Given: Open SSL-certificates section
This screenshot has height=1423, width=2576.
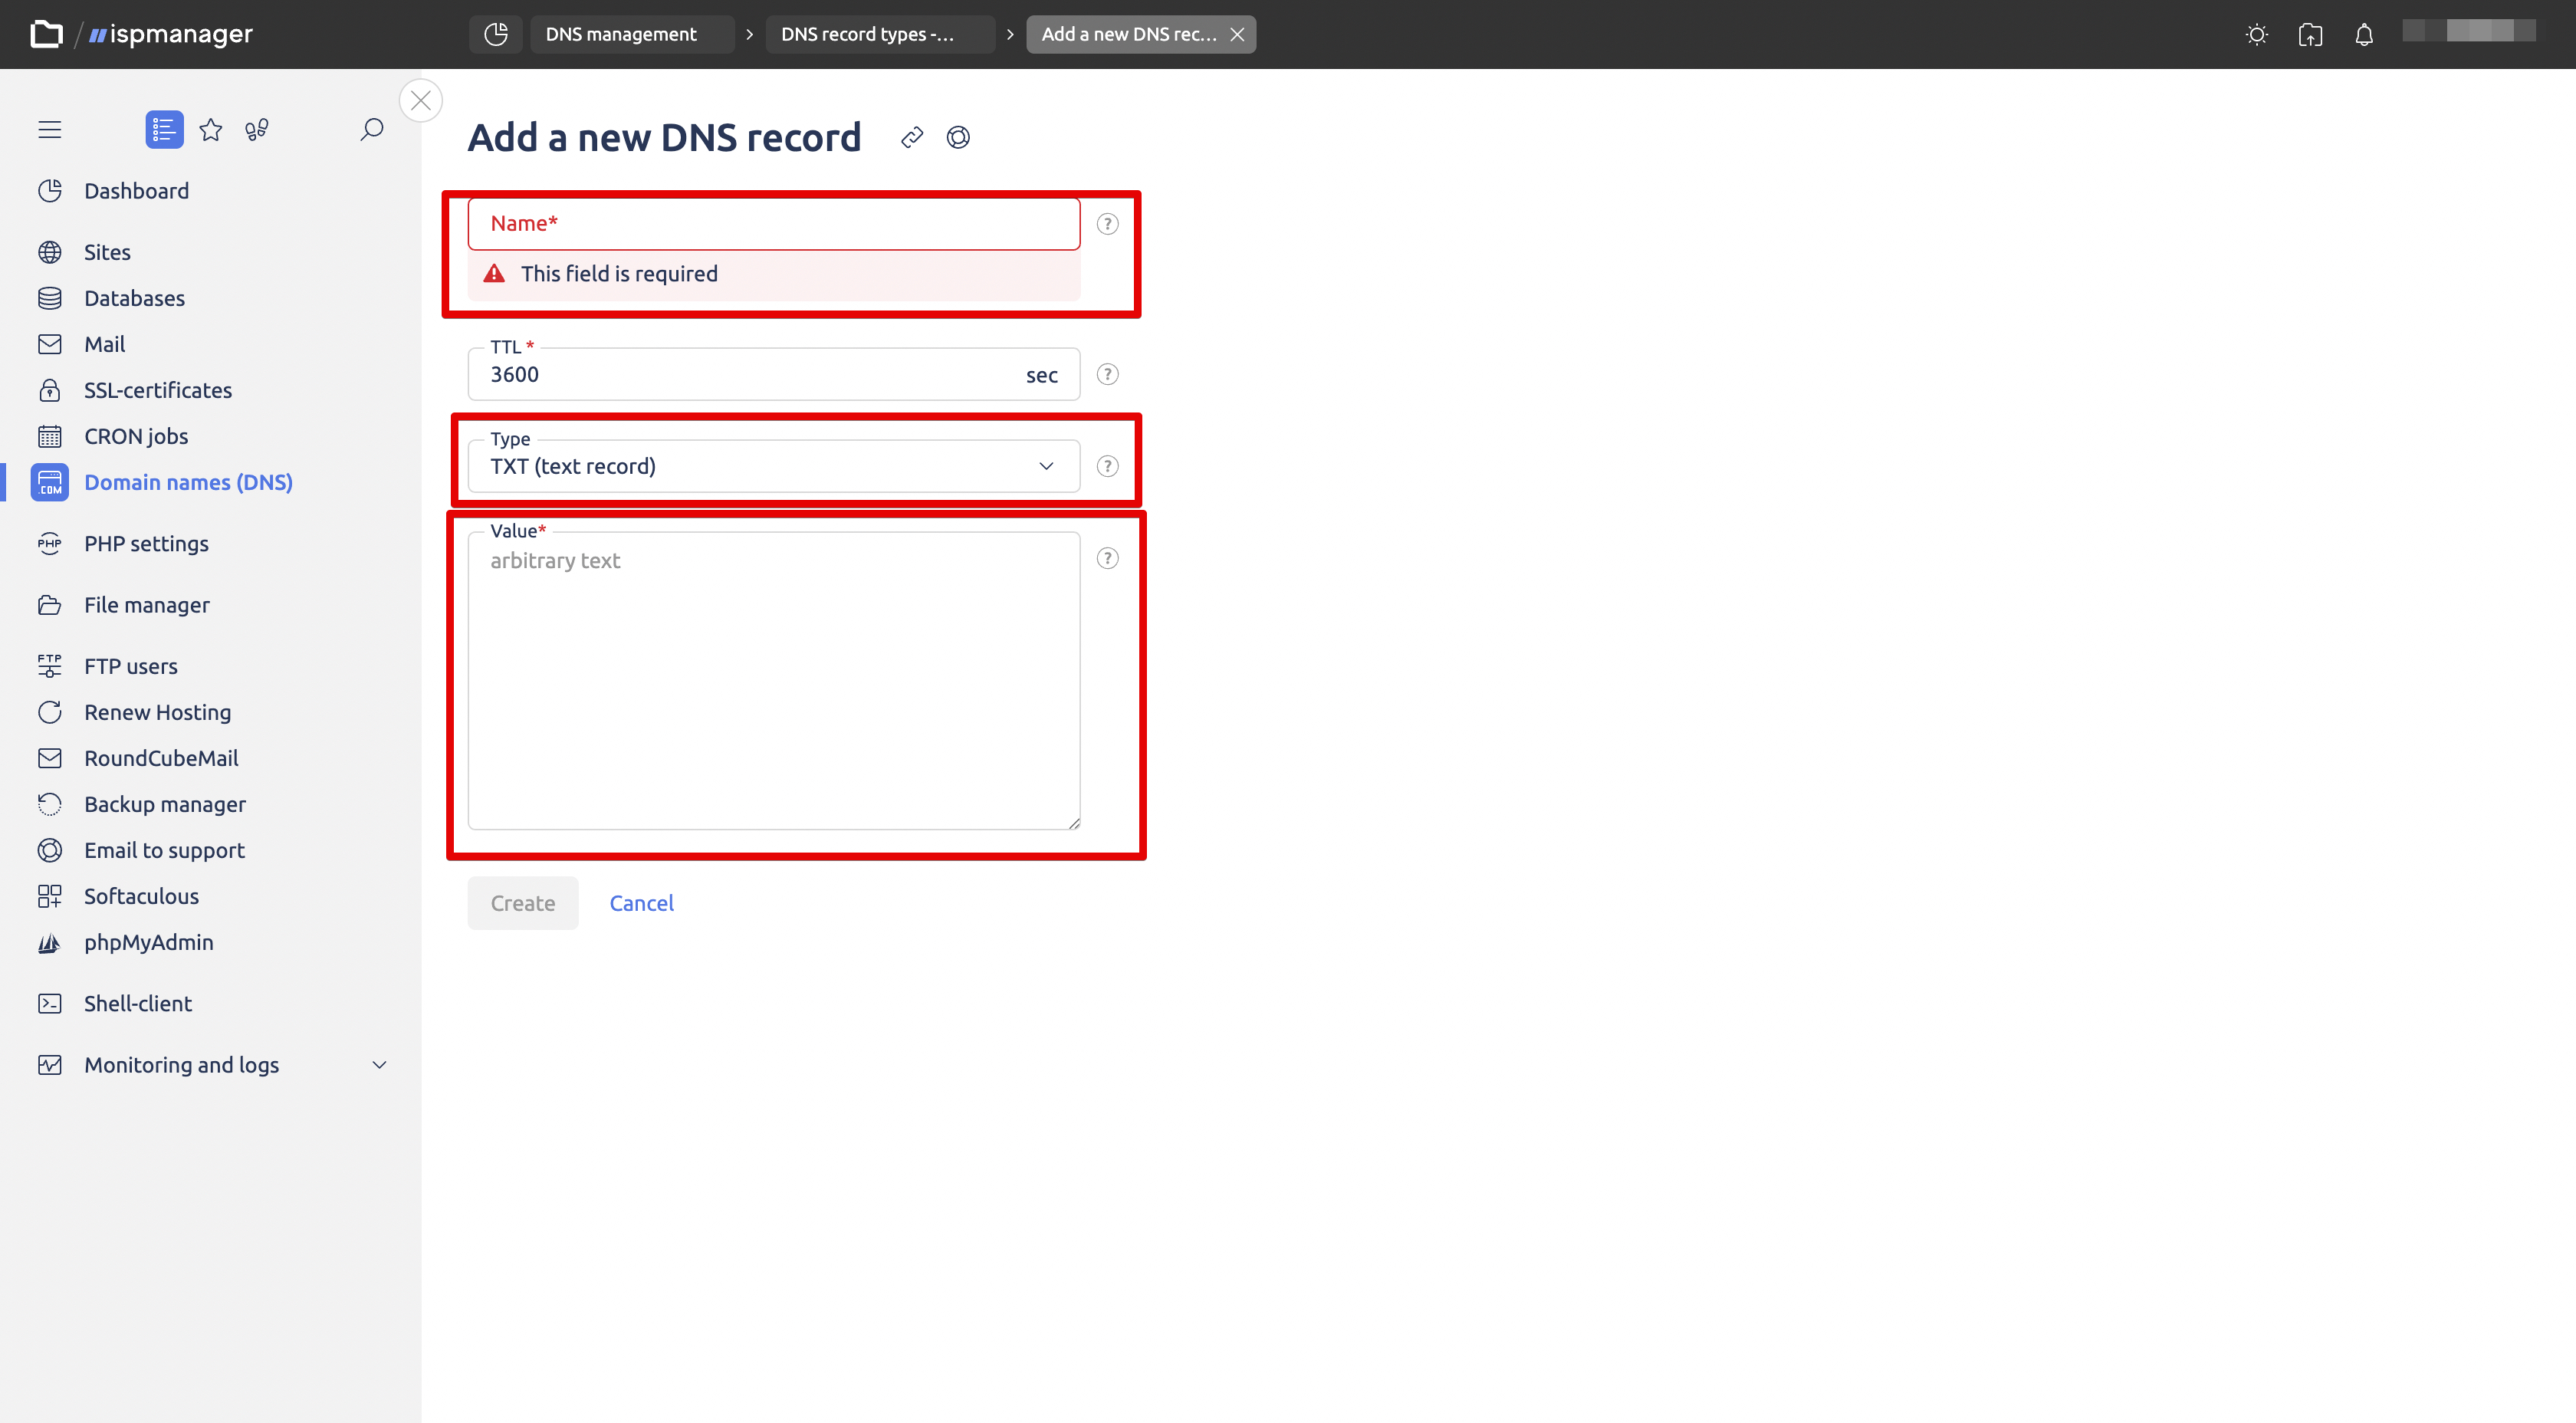Looking at the screenshot, I should coord(158,390).
